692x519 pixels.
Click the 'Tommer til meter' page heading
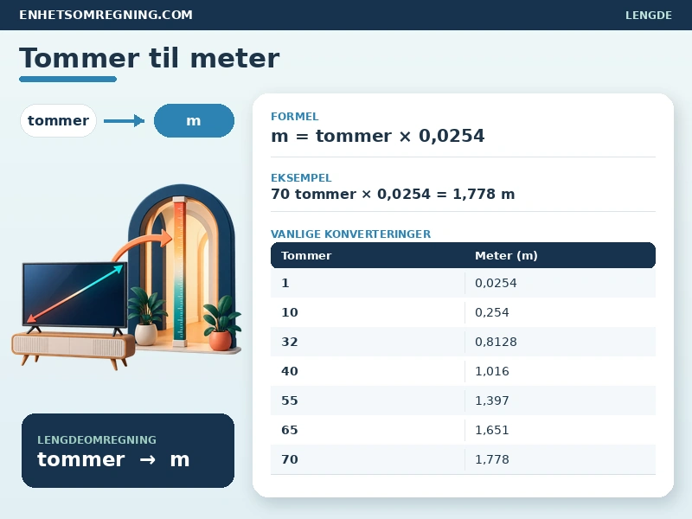(x=149, y=58)
